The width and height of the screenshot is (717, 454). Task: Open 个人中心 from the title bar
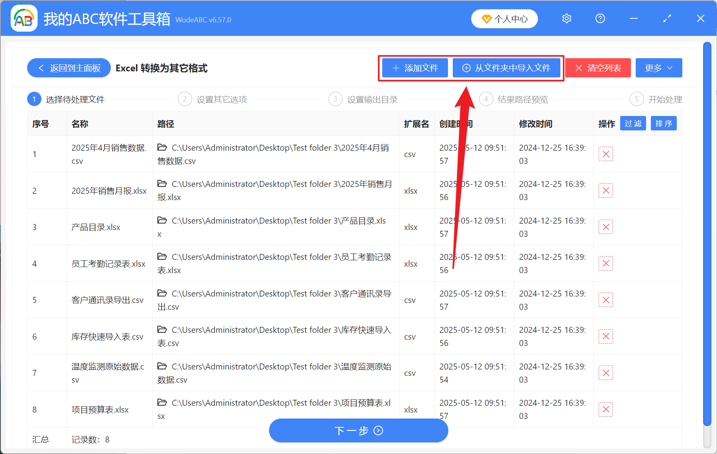point(504,18)
